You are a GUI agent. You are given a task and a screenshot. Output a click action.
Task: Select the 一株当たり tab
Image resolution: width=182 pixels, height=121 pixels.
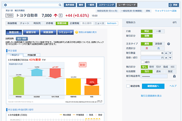click(x=15, y=55)
